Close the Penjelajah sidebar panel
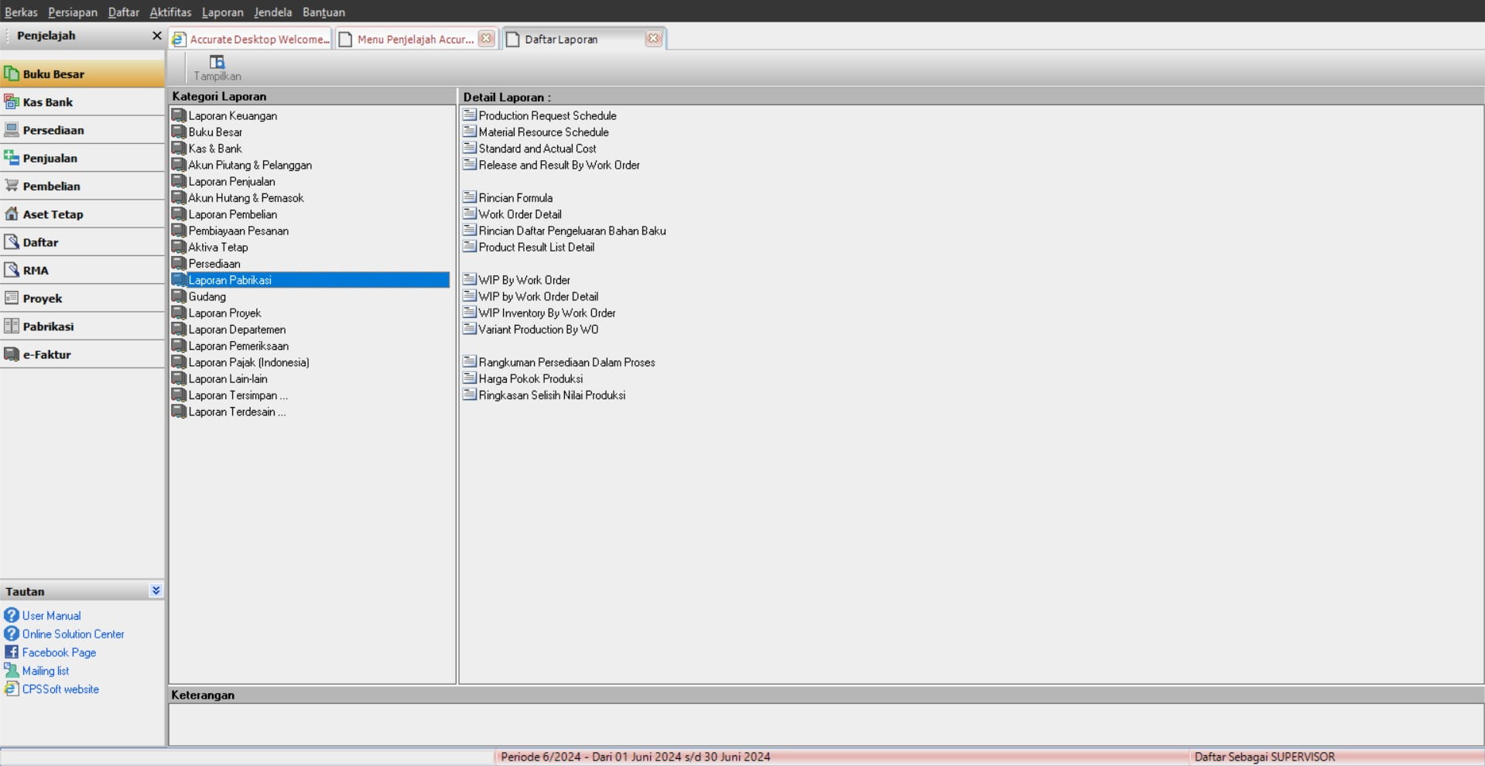 pos(156,36)
